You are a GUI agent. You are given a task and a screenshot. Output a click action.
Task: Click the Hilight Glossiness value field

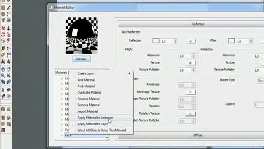(x=185, y=56)
